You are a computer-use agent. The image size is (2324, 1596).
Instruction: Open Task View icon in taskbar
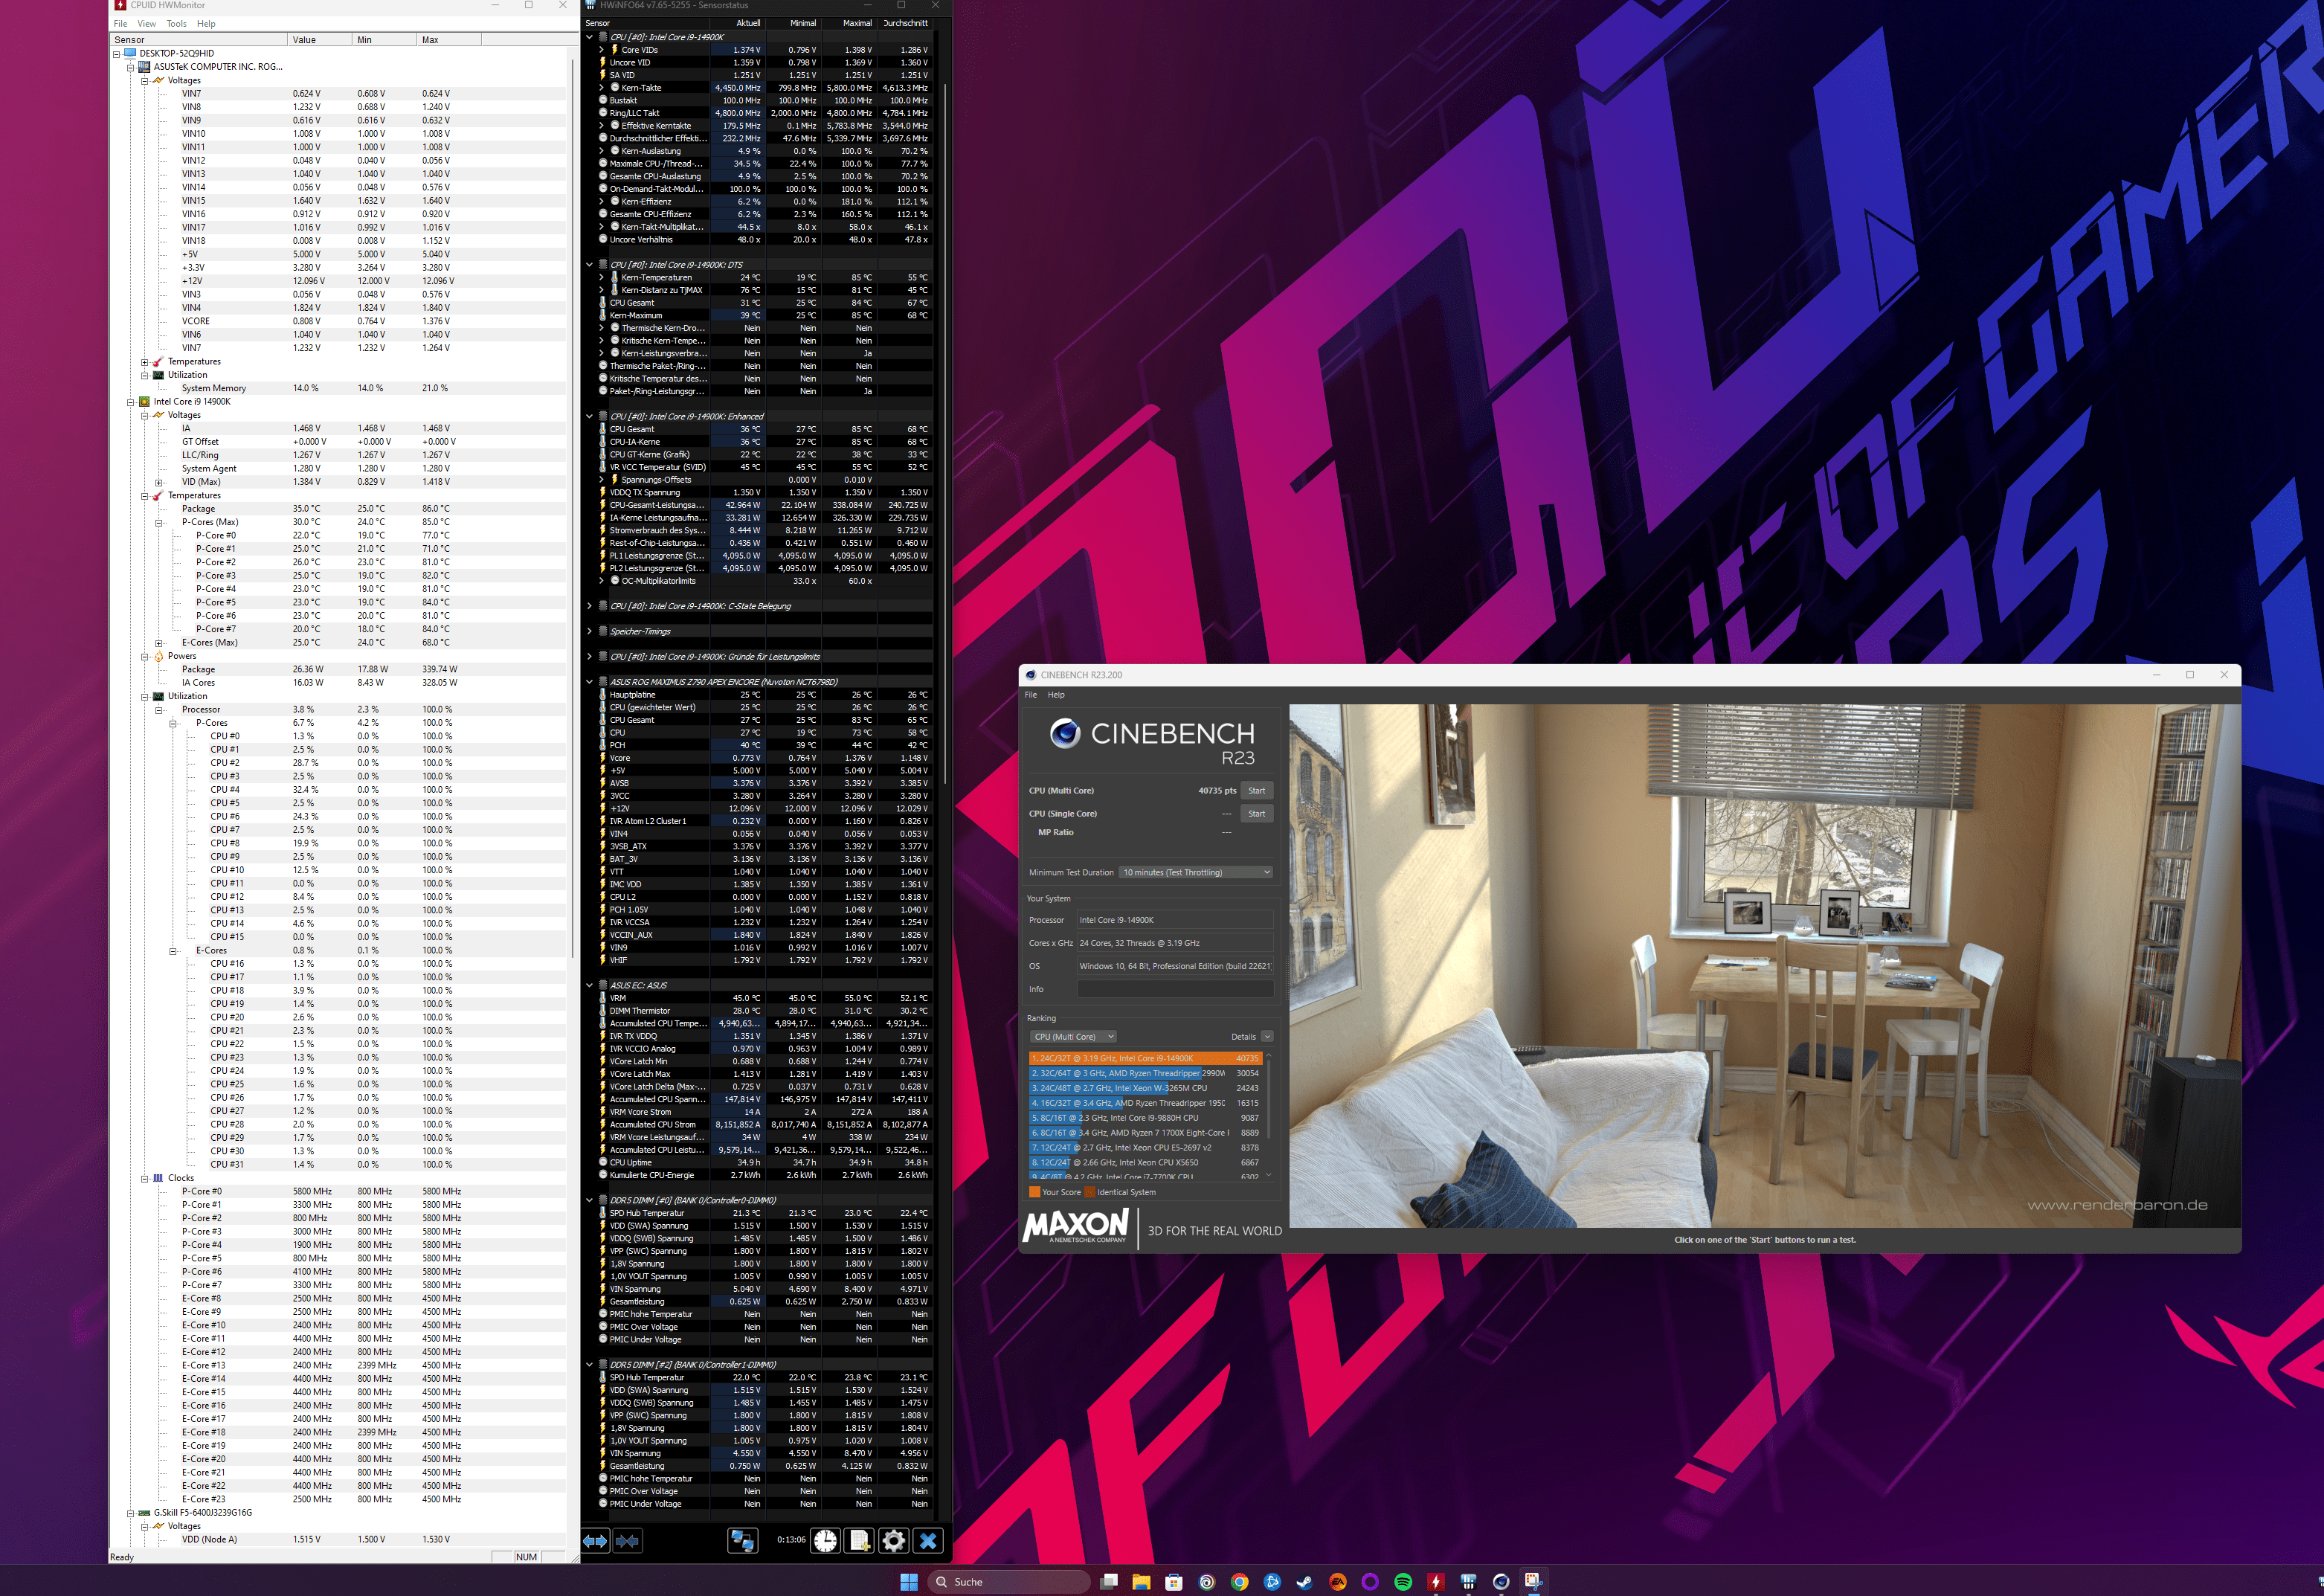click(x=1109, y=1581)
